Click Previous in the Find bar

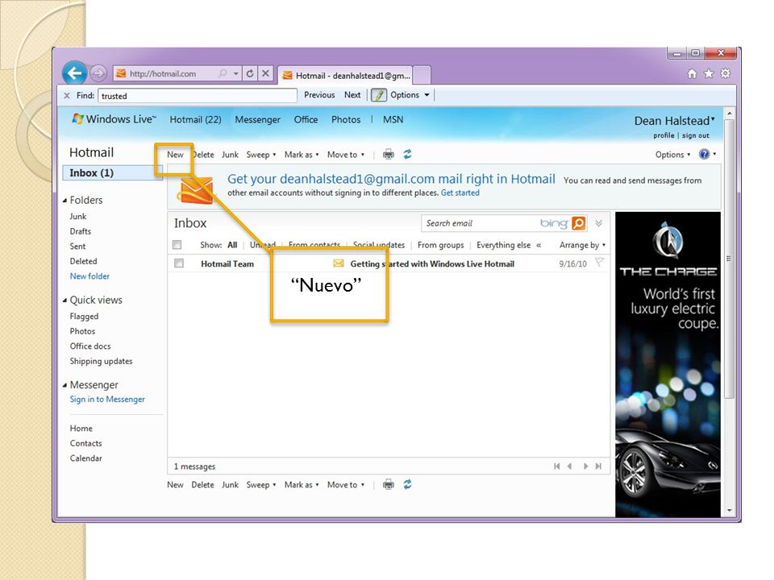(x=319, y=95)
